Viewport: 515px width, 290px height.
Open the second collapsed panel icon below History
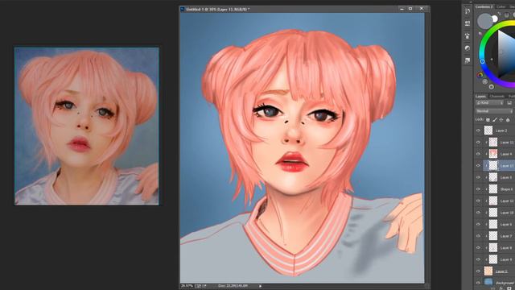pos(467,23)
